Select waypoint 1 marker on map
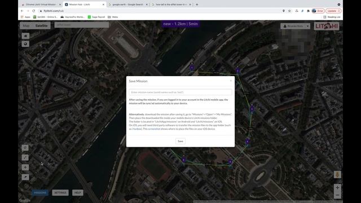The height and width of the screenshot is (203, 361). (x=192, y=68)
